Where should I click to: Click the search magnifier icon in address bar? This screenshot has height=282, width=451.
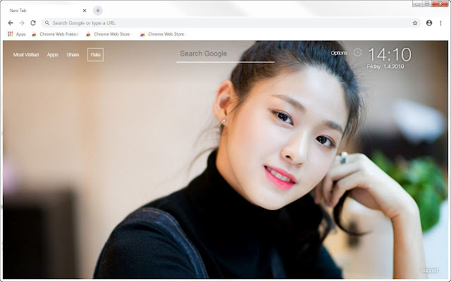tap(47, 23)
